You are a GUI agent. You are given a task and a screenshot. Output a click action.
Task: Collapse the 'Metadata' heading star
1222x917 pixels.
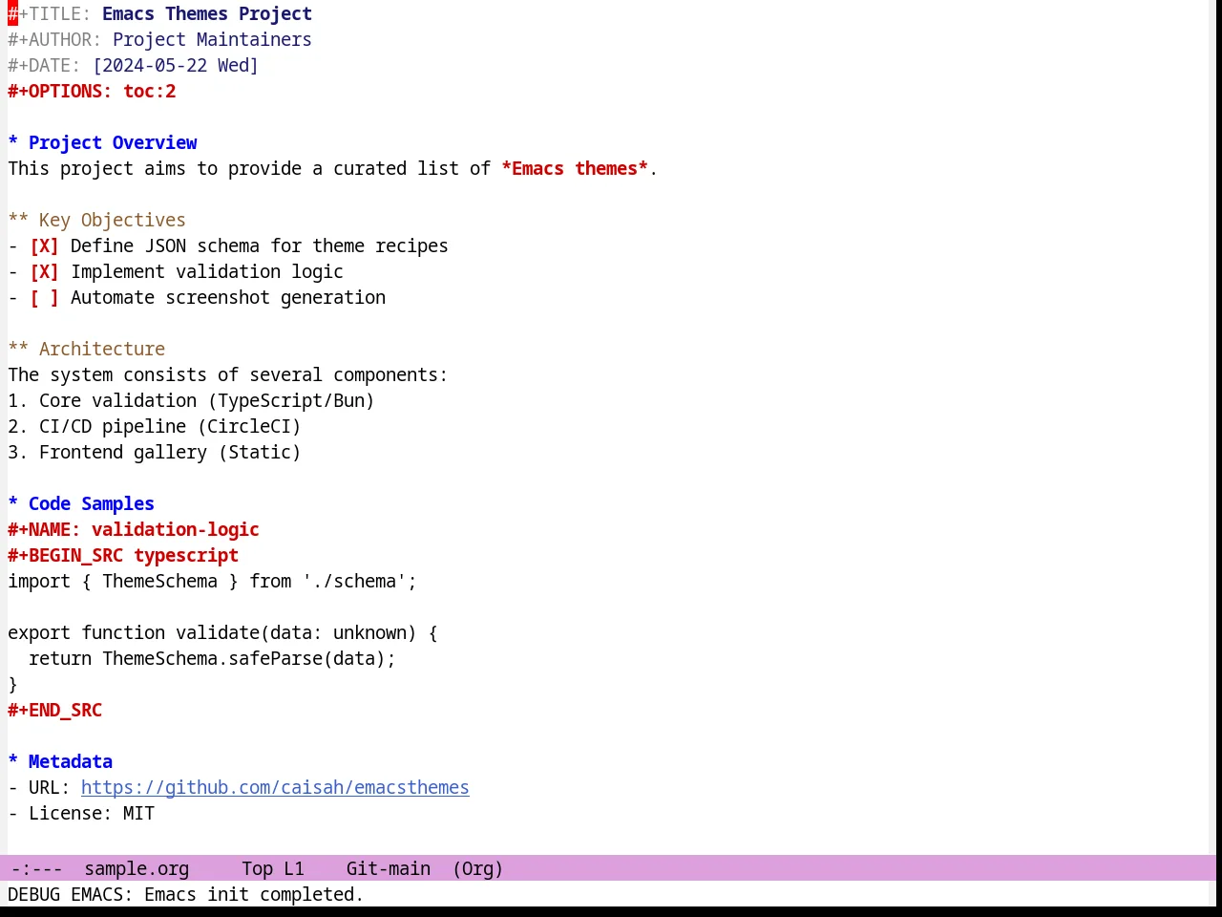13,762
